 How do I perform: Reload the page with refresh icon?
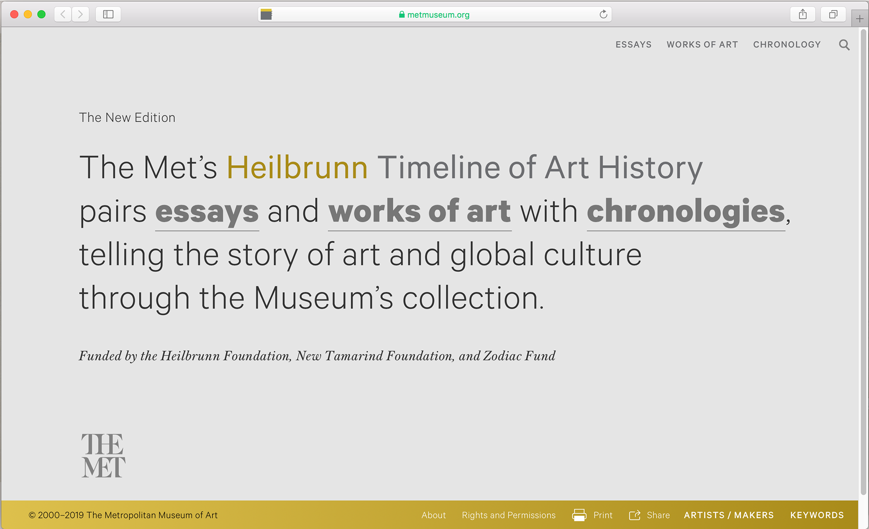(x=603, y=14)
